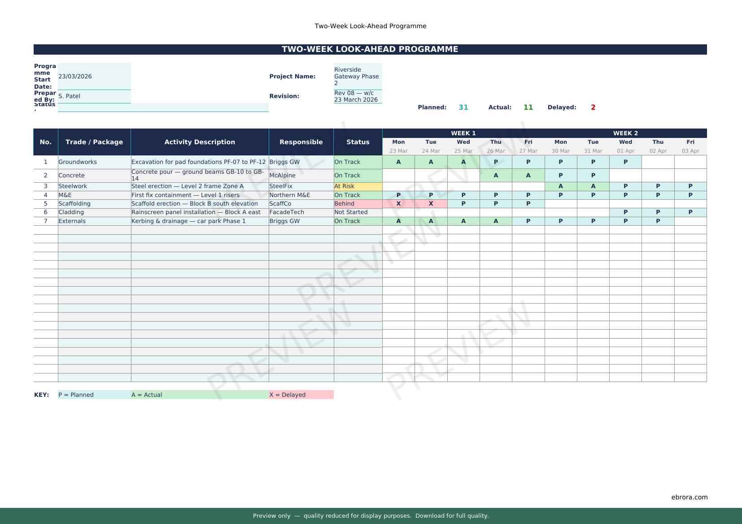This screenshot has height=524, width=742.
Task: Click the Not Started status for Cladding
Action: pyautogui.click(x=358, y=212)
